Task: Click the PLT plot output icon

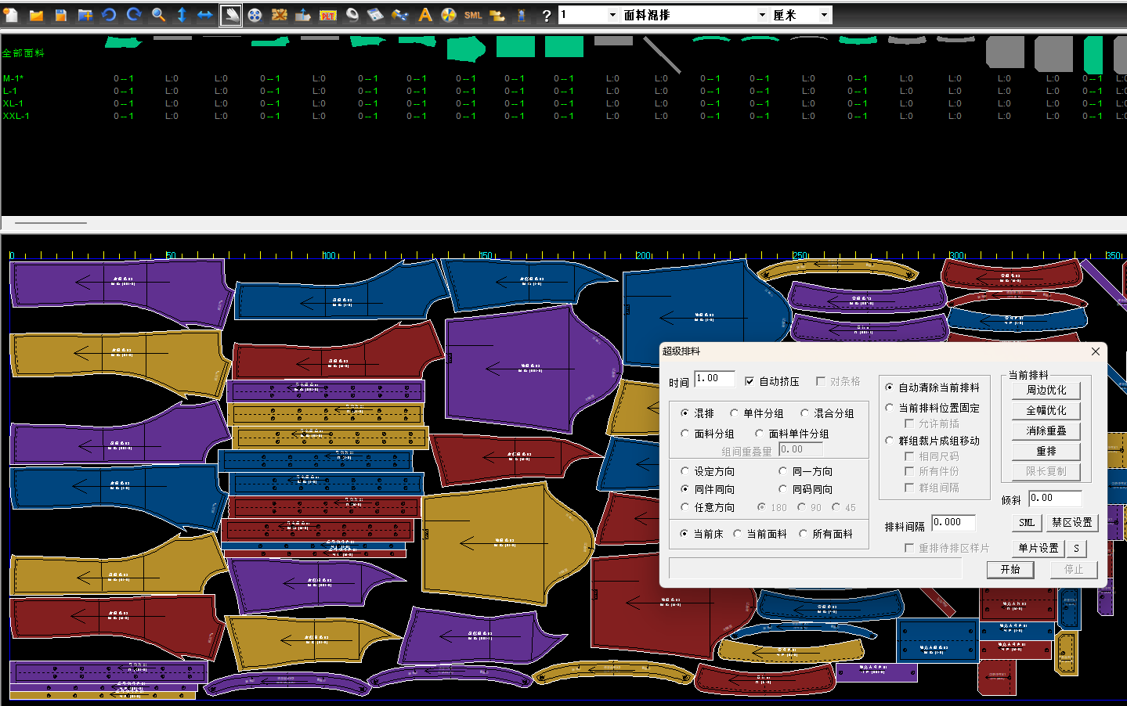Action: [327, 15]
